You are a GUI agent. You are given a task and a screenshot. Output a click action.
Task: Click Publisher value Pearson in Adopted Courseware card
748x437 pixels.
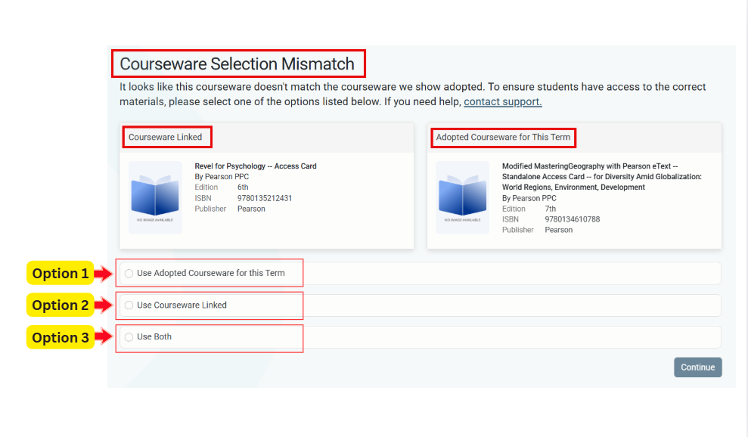coord(559,230)
